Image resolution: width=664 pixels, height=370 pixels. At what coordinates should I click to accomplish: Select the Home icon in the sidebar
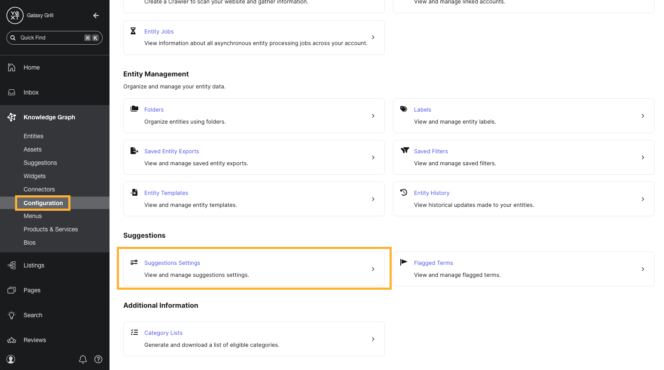[x=11, y=67]
